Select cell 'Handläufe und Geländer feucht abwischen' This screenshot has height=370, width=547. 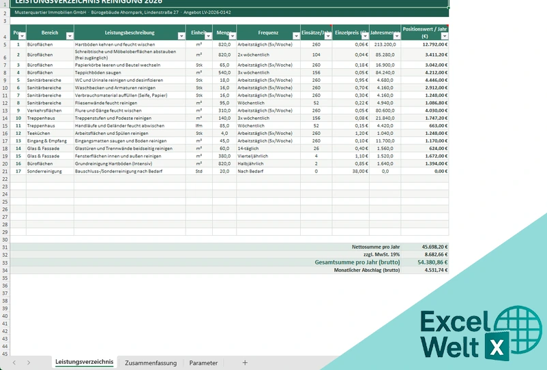pos(130,126)
